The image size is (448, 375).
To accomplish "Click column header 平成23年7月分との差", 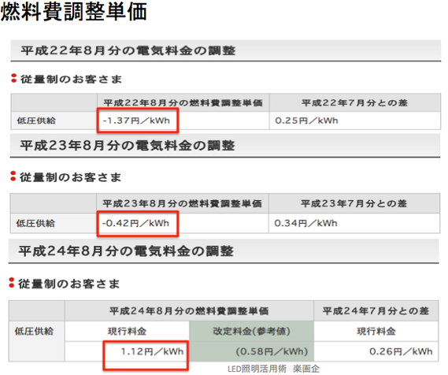I will point(354,203).
